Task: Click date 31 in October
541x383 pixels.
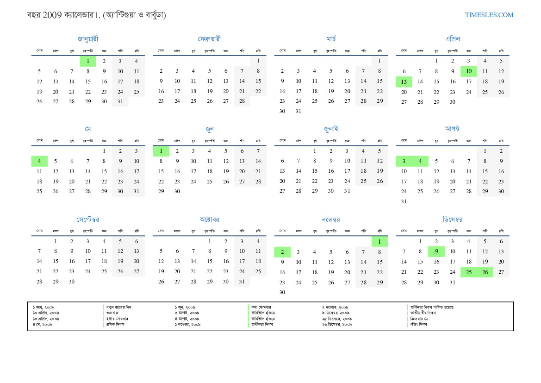Action: point(242,282)
